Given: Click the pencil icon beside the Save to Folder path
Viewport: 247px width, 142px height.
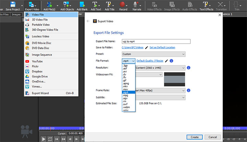Looking at the screenshot, I should (x=147, y=47).
